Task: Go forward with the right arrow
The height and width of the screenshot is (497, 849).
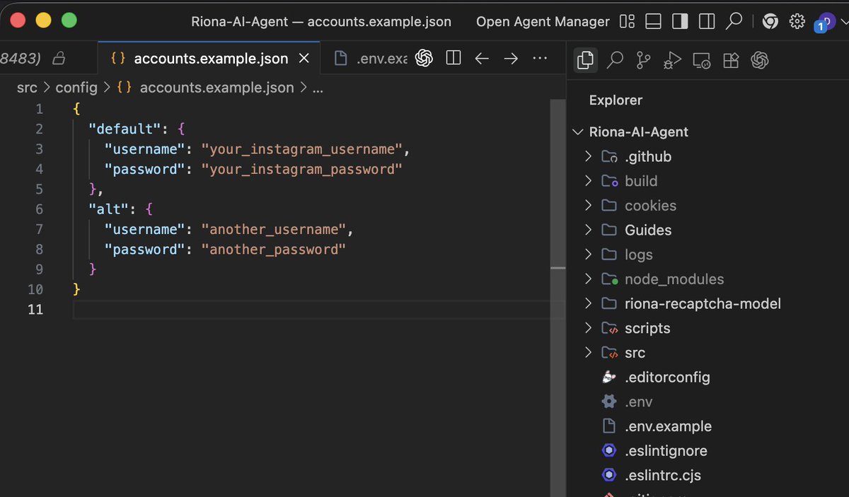Action: [511, 58]
